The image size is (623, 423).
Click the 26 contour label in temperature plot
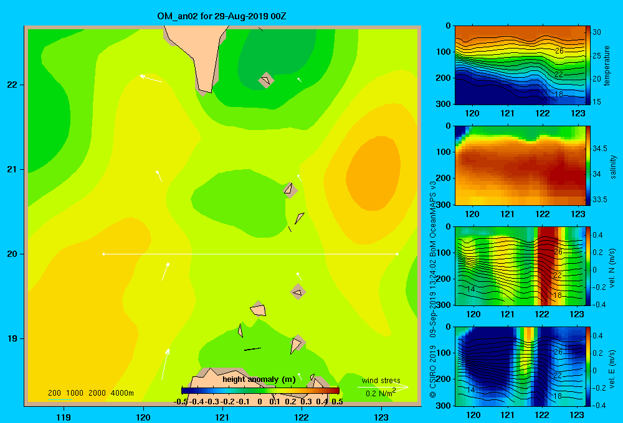(x=559, y=51)
